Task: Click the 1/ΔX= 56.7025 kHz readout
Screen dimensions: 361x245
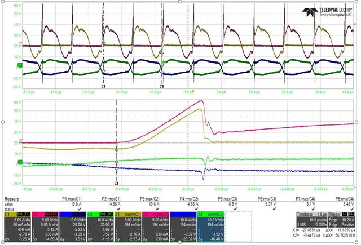Action: (338, 235)
